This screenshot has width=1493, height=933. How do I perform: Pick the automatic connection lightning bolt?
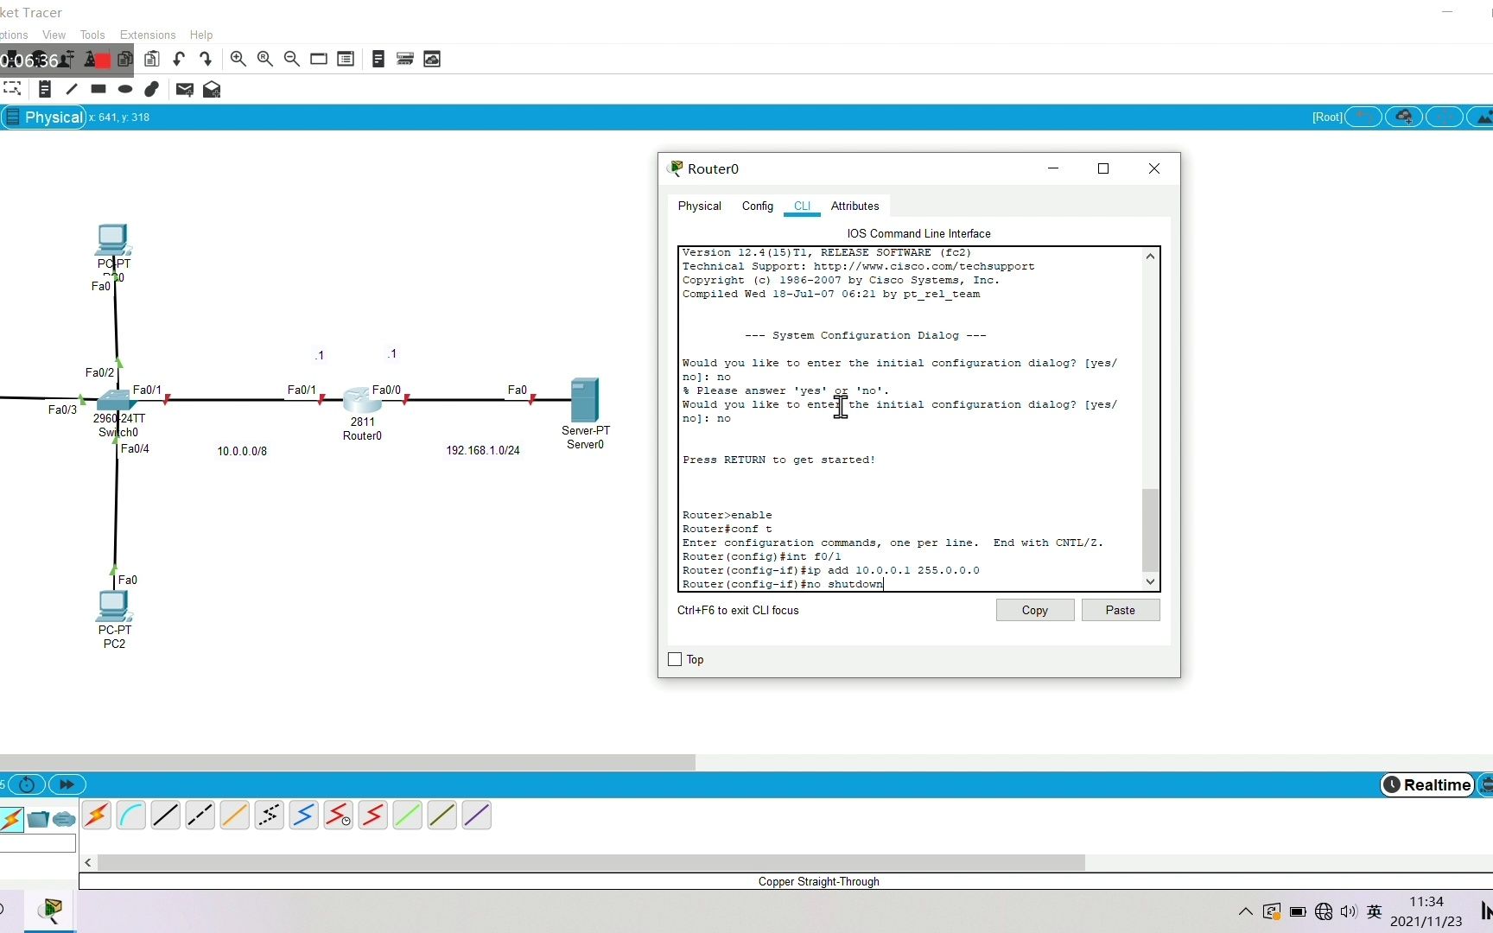pos(97,815)
